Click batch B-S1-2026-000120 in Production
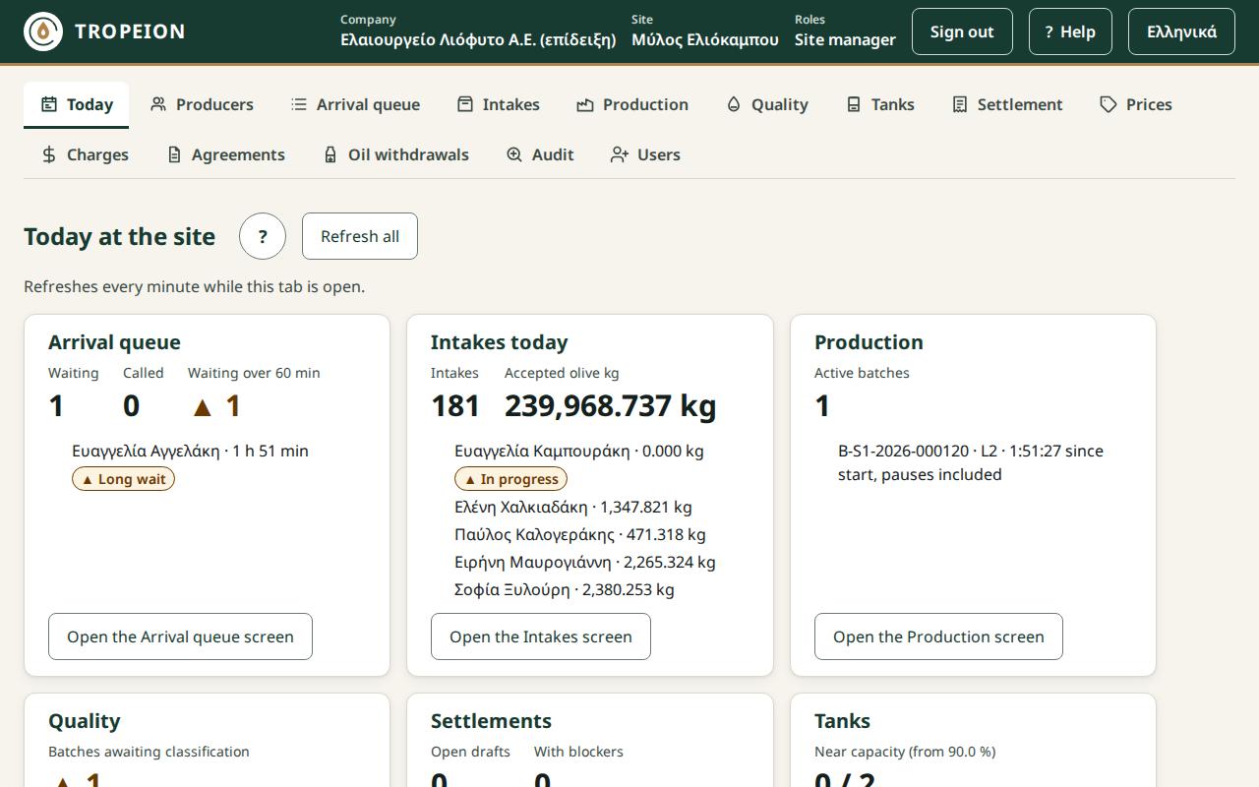1259x787 pixels. (971, 462)
